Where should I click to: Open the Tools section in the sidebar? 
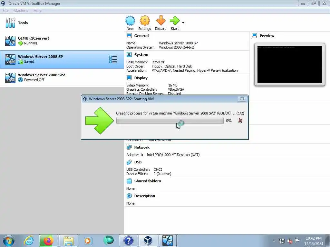(62, 23)
